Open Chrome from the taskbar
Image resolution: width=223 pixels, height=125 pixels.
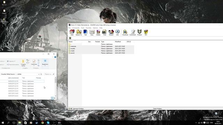point(43,123)
